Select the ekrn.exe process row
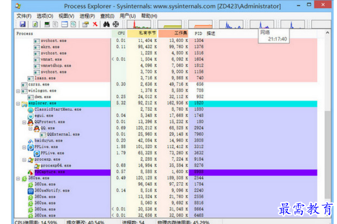Image resolution: width=337 pixels, height=224 pixels. tap(166, 47)
